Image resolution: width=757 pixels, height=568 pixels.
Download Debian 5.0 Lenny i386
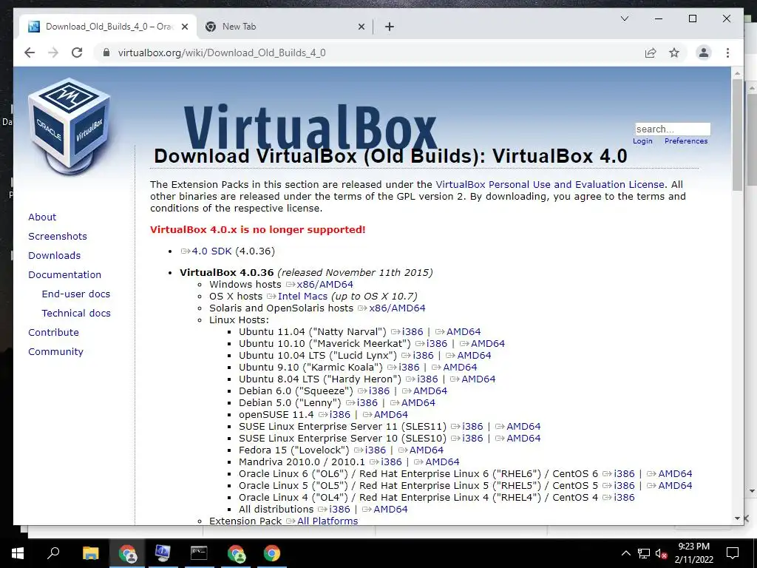tap(367, 403)
